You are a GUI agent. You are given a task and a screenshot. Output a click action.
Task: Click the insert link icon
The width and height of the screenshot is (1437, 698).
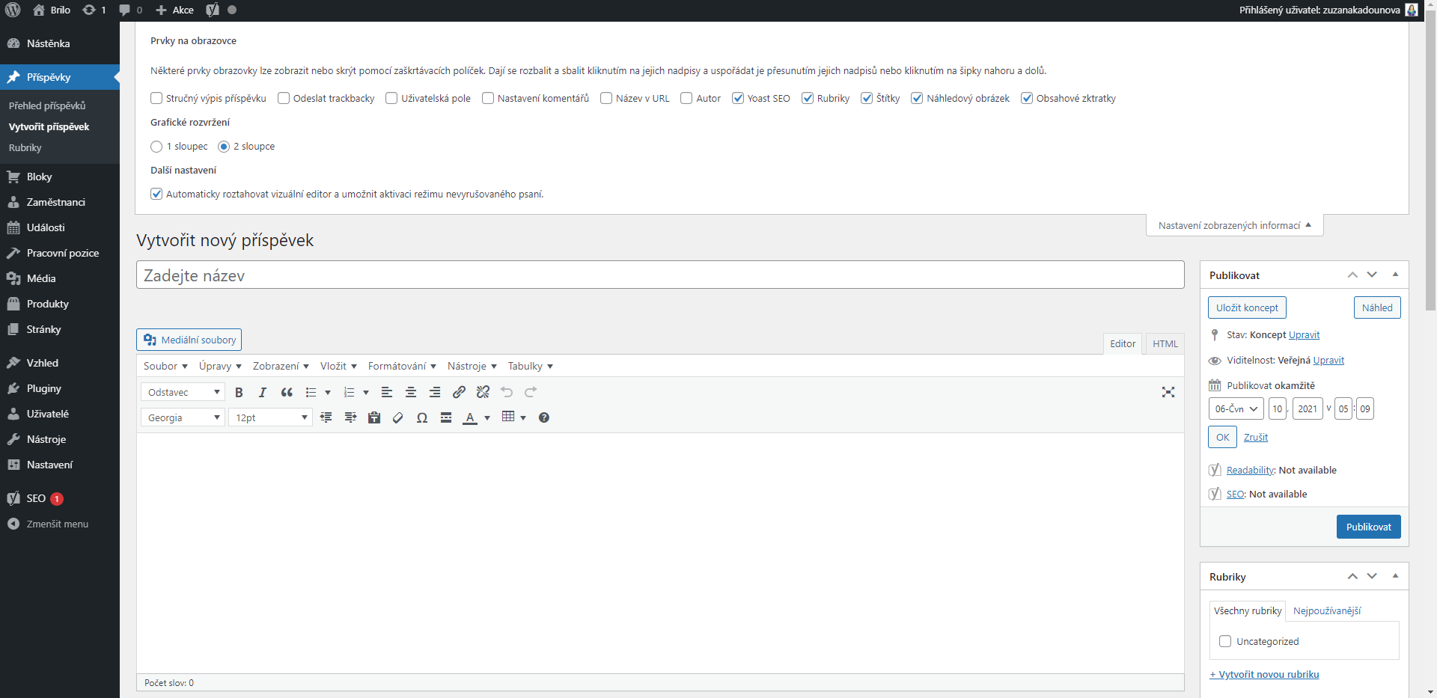pos(459,393)
